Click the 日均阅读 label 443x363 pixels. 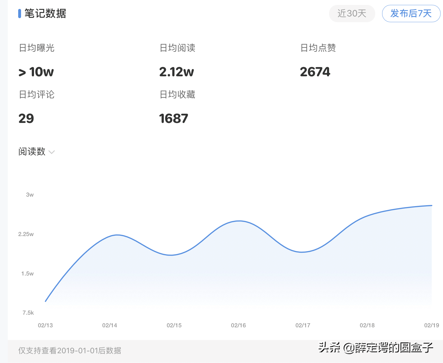177,48
